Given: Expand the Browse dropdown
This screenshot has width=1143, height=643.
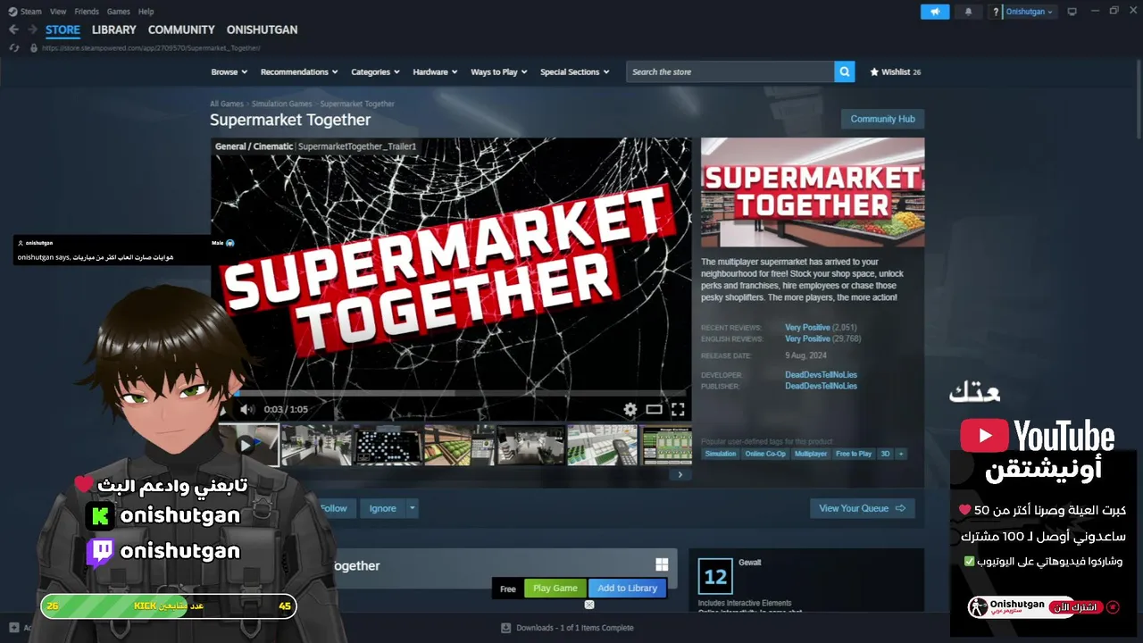Looking at the screenshot, I should pos(229,72).
